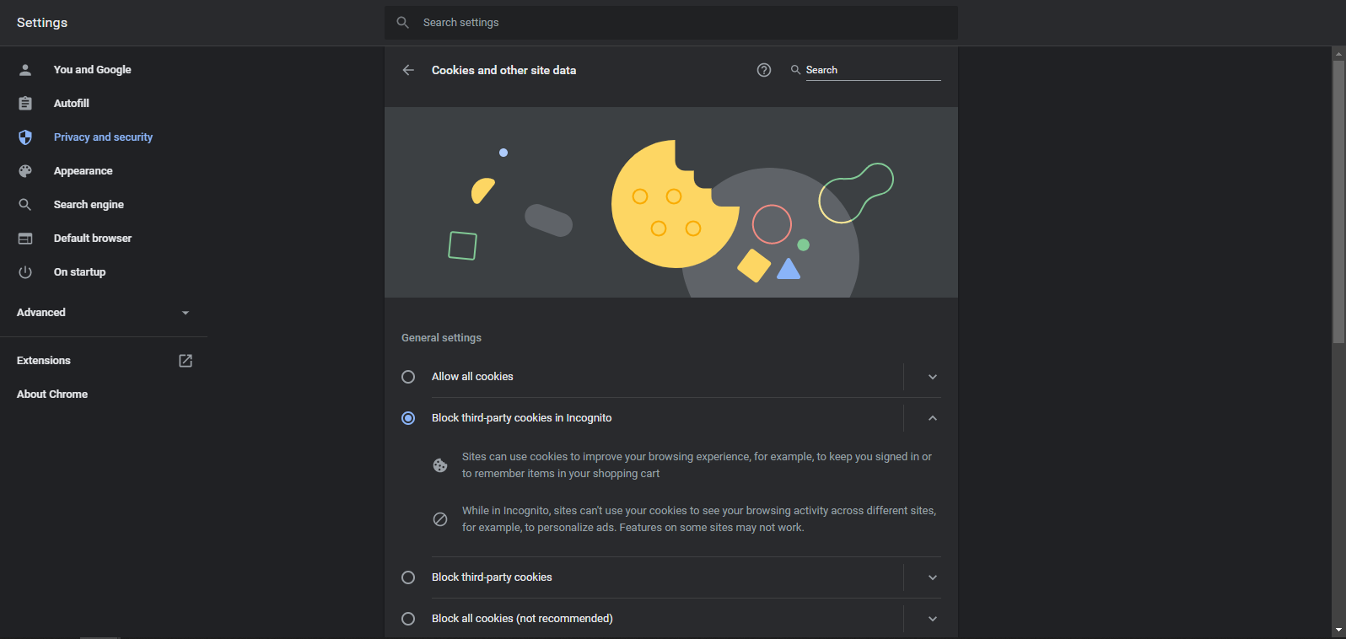Image resolution: width=1346 pixels, height=639 pixels.
Task: Open the About Chrome page
Action: pyautogui.click(x=52, y=395)
